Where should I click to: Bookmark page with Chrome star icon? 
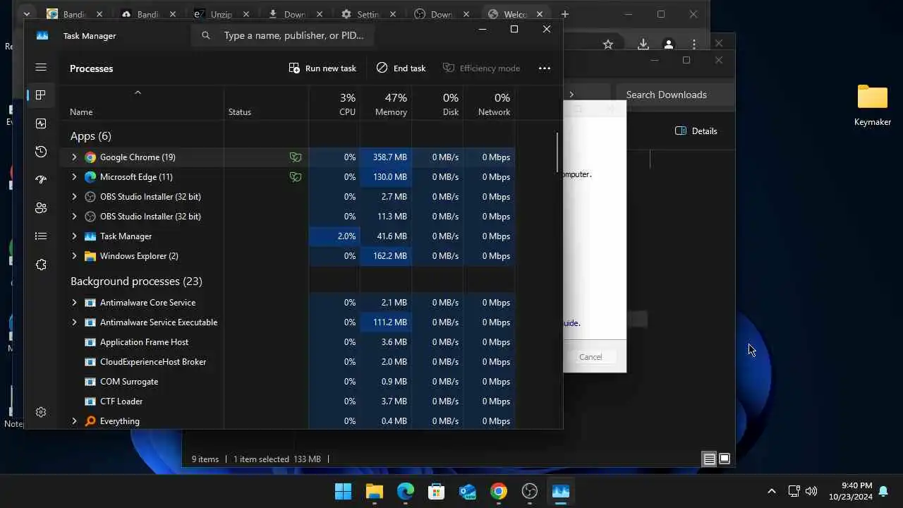coord(608,44)
